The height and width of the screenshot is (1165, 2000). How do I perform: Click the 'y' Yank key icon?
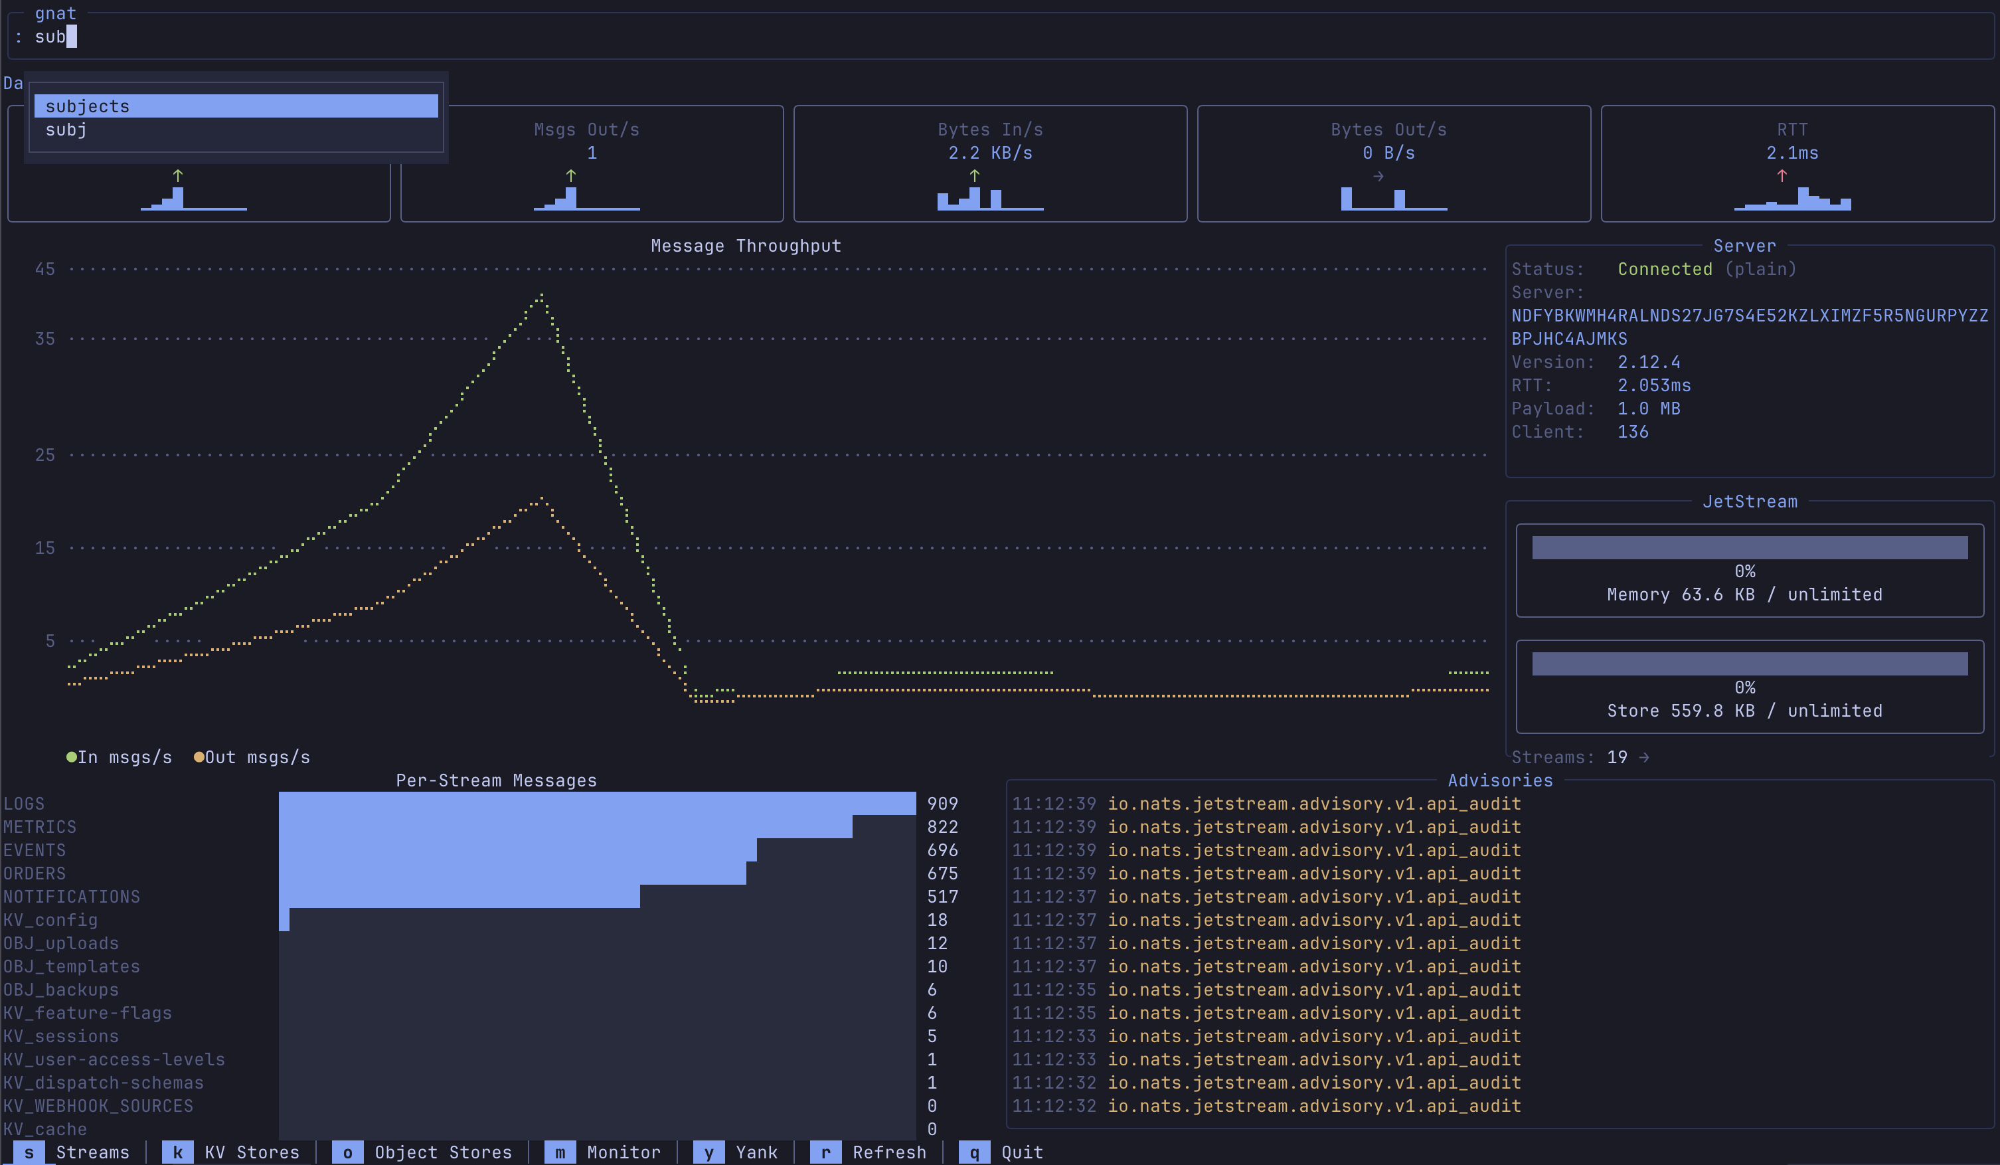coord(708,1152)
